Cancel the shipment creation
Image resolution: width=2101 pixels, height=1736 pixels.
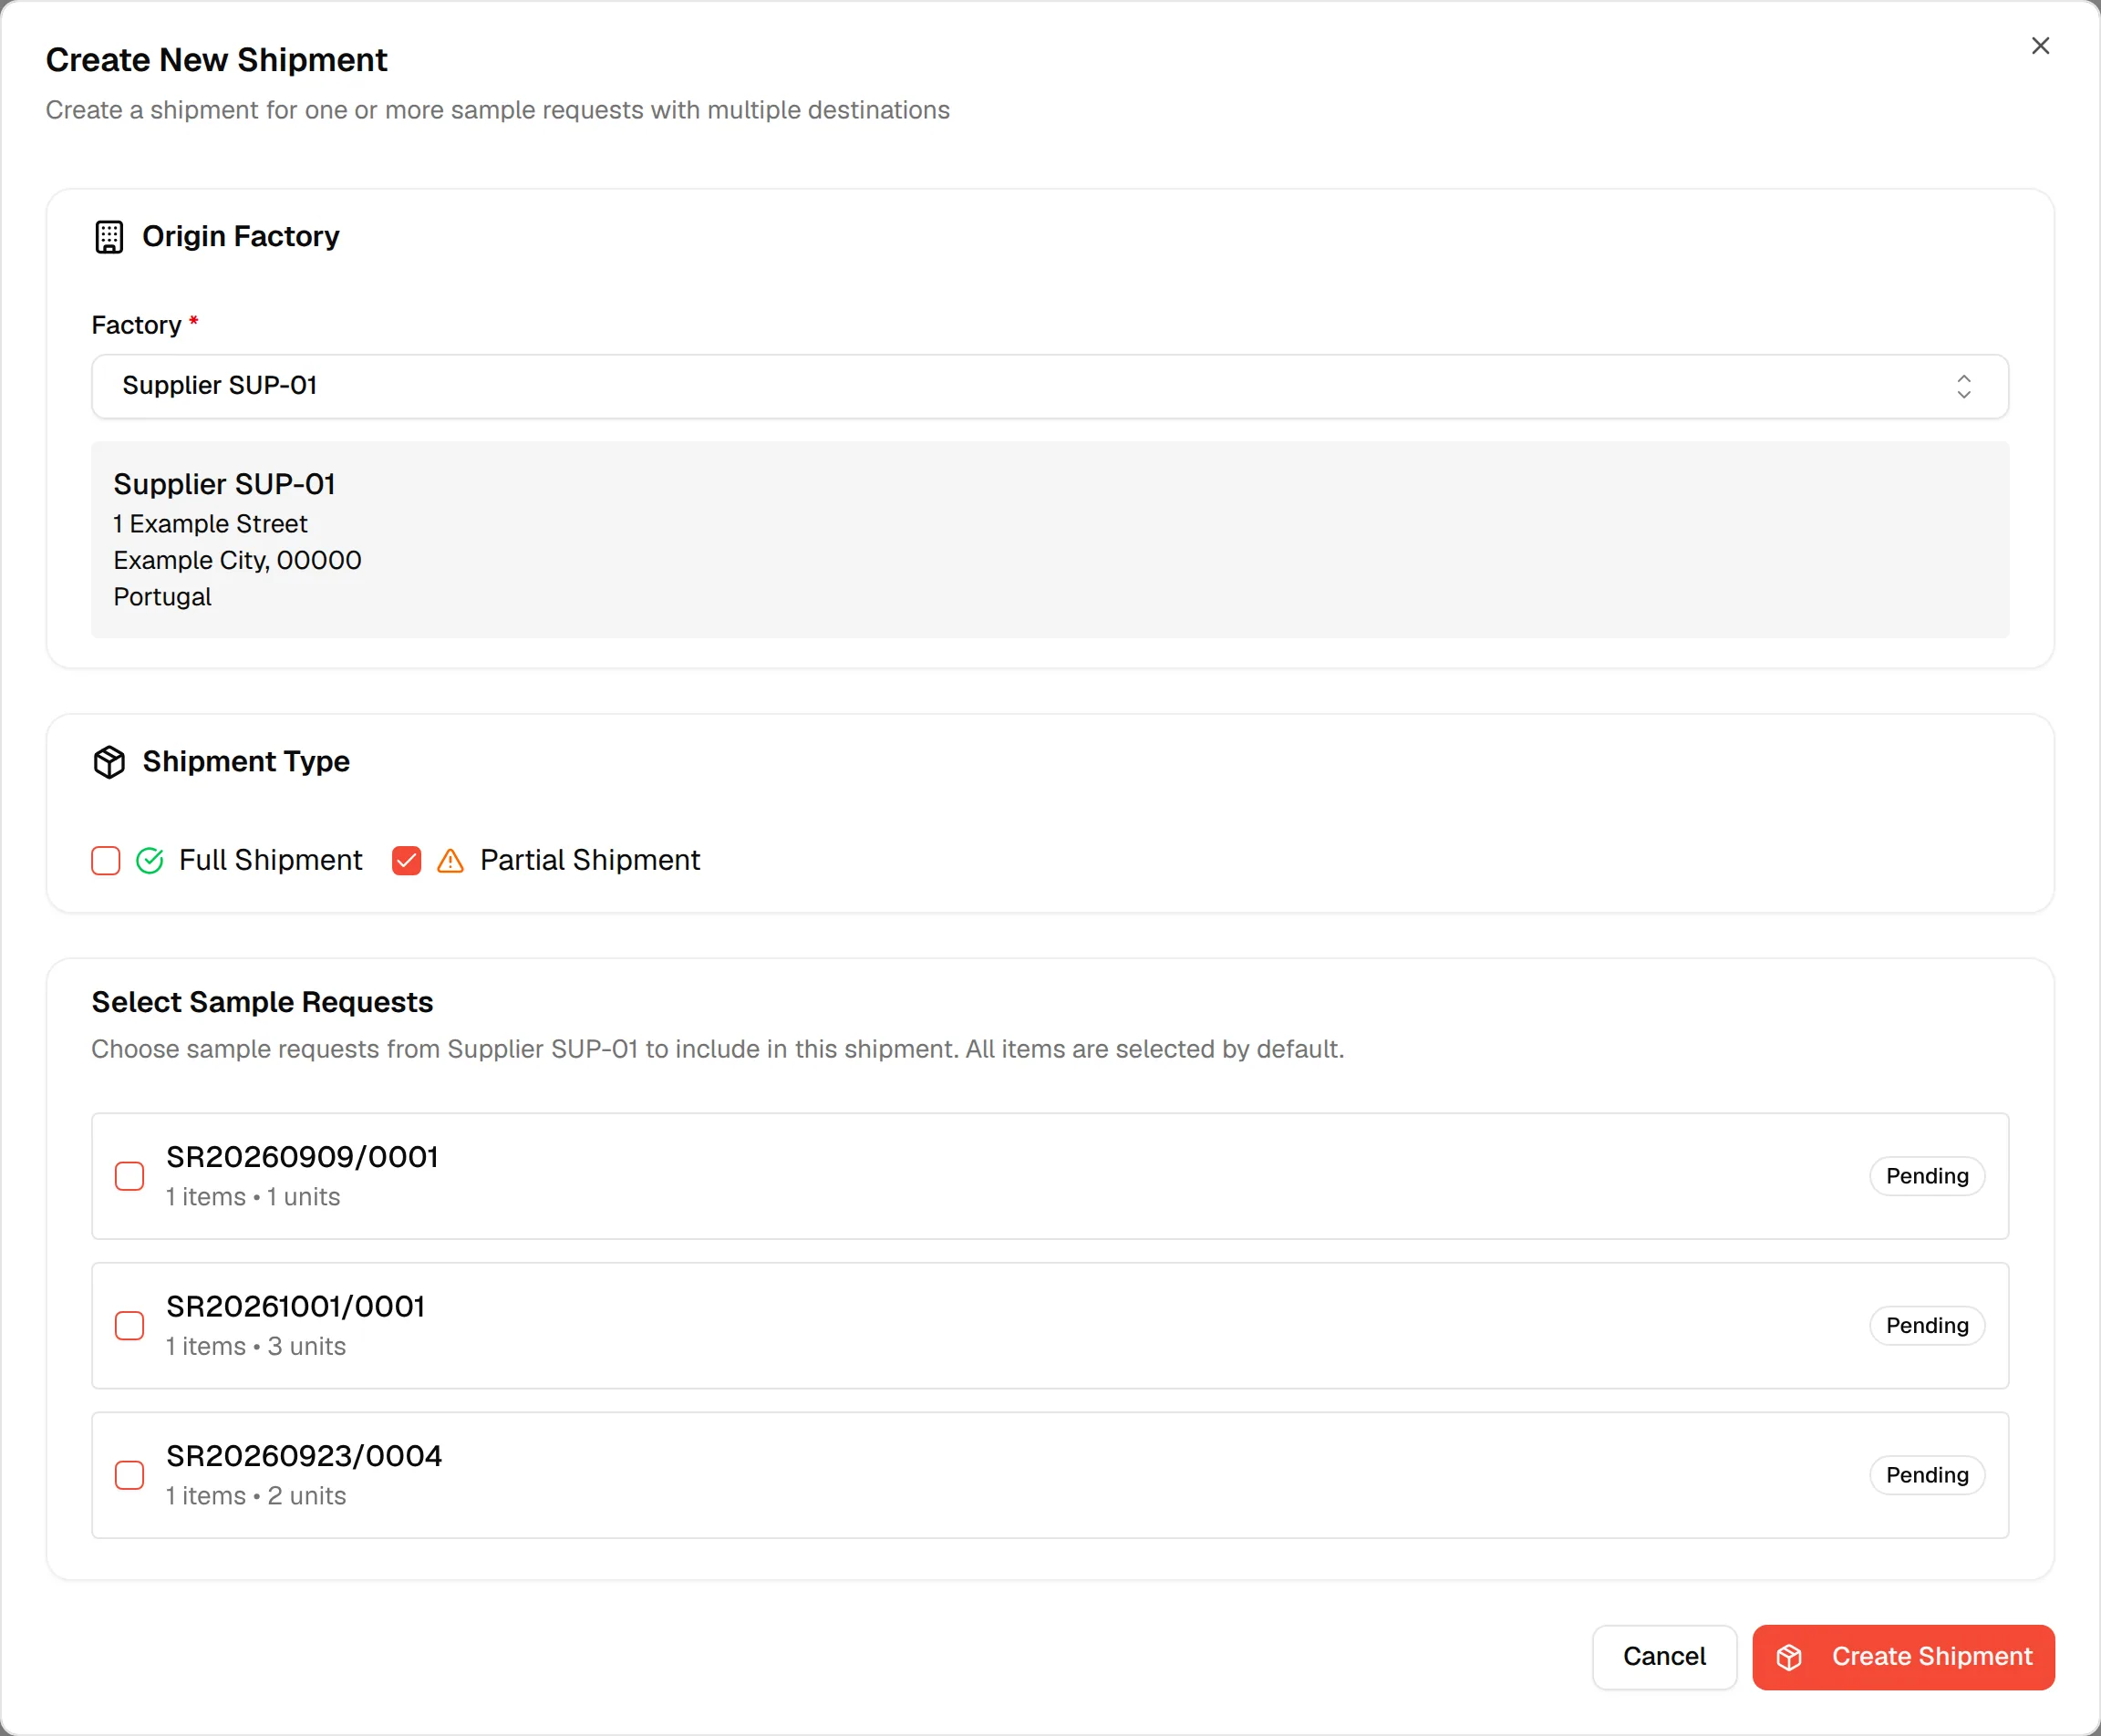pos(1664,1657)
